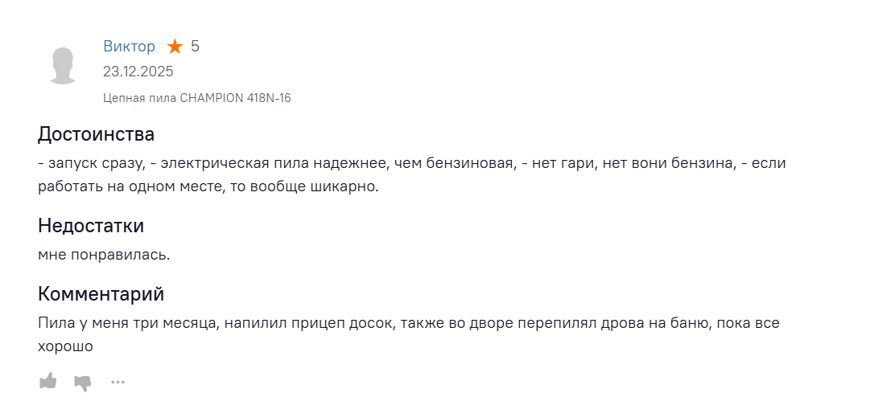Click the grey user avatar placeholder
The image size is (870, 401).
64,65
